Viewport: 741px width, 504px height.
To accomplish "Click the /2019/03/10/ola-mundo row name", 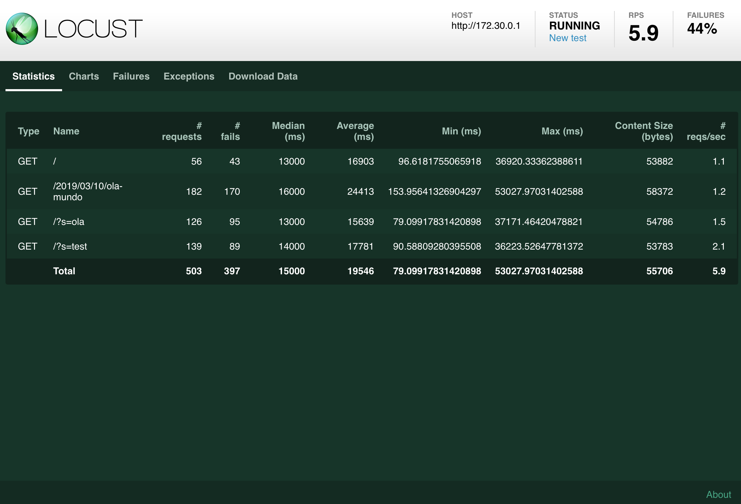I will (x=87, y=191).
